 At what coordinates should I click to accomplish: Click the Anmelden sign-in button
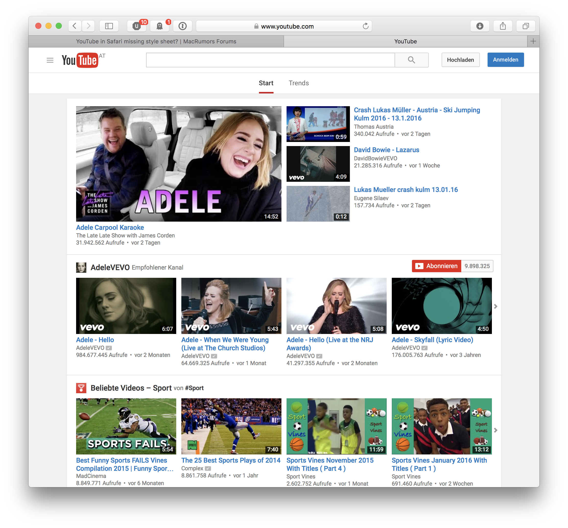click(505, 60)
